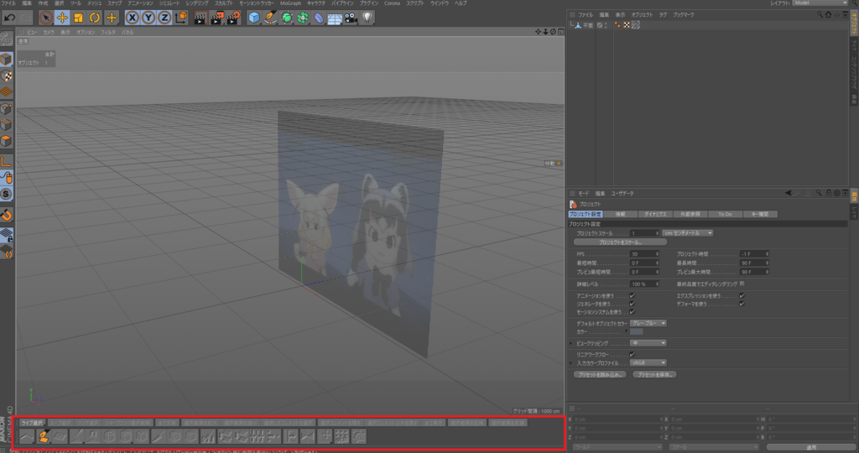The width and height of the screenshot is (859, 453).
Task: Click the 詳細レベル 100% field
Action: (644, 284)
